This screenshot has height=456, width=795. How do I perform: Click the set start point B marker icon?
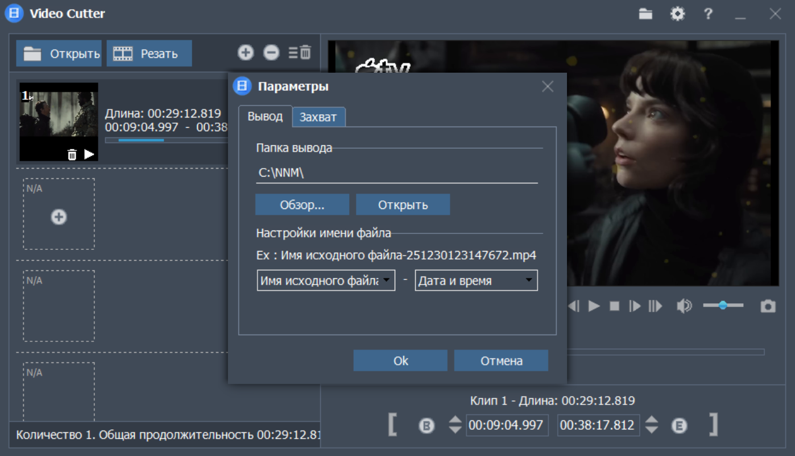coord(427,425)
